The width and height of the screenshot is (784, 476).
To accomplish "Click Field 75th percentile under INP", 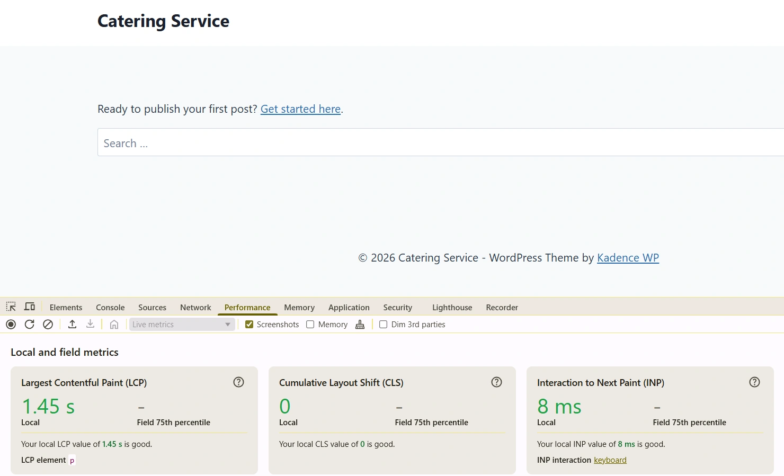I will 690,423.
